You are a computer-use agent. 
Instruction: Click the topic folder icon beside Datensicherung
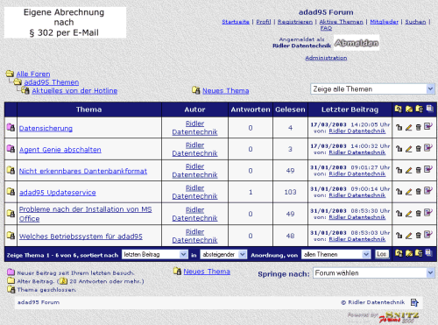[x=11, y=127]
